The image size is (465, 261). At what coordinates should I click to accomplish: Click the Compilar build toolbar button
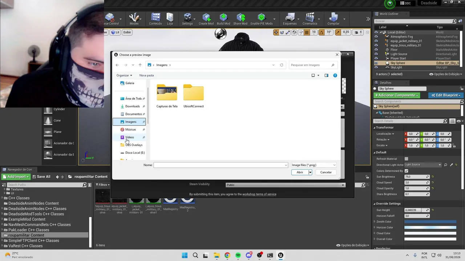click(x=333, y=19)
